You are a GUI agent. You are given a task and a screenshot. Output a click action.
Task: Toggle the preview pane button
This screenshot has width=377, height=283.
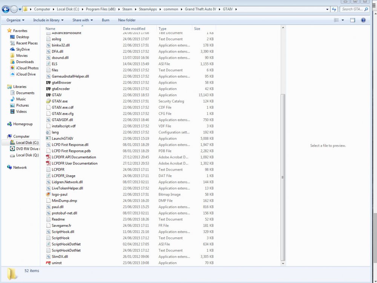pos(352,20)
